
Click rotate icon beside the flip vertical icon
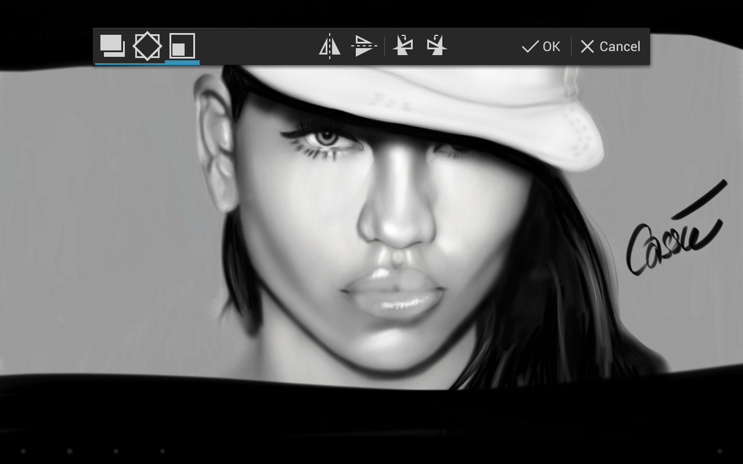[403, 46]
